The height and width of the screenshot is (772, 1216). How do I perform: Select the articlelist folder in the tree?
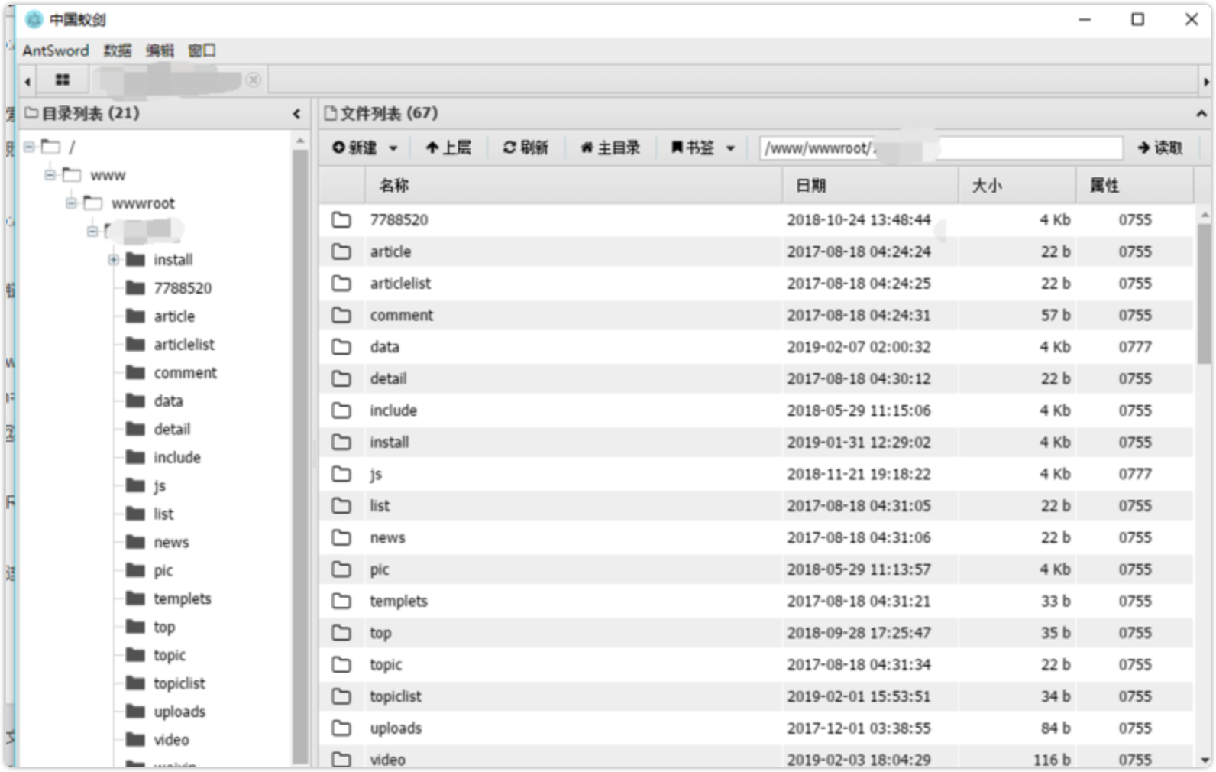coord(184,345)
